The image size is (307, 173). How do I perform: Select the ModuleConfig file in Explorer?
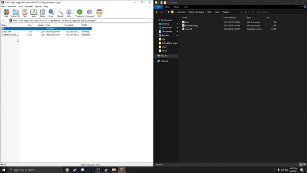point(191,25)
